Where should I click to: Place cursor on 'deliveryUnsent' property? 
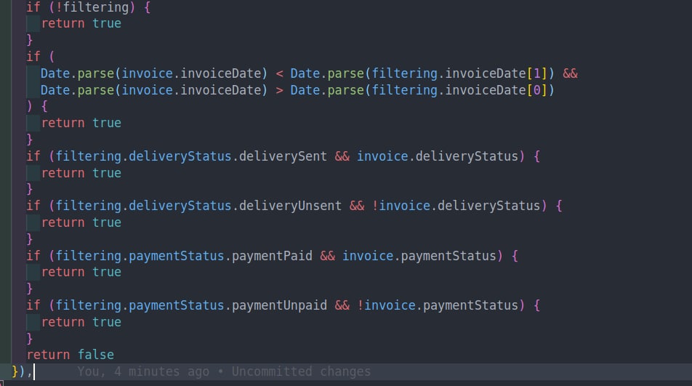[x=291, y=206]
